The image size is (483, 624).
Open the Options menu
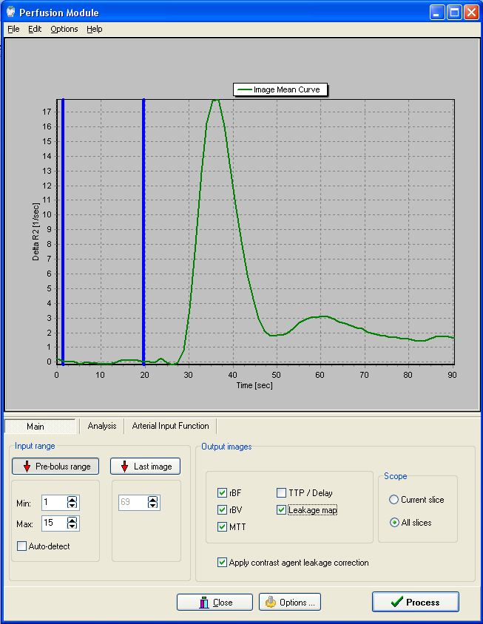tap(64, 29)
